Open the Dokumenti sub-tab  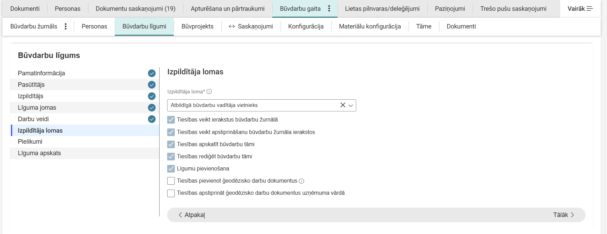461,26
